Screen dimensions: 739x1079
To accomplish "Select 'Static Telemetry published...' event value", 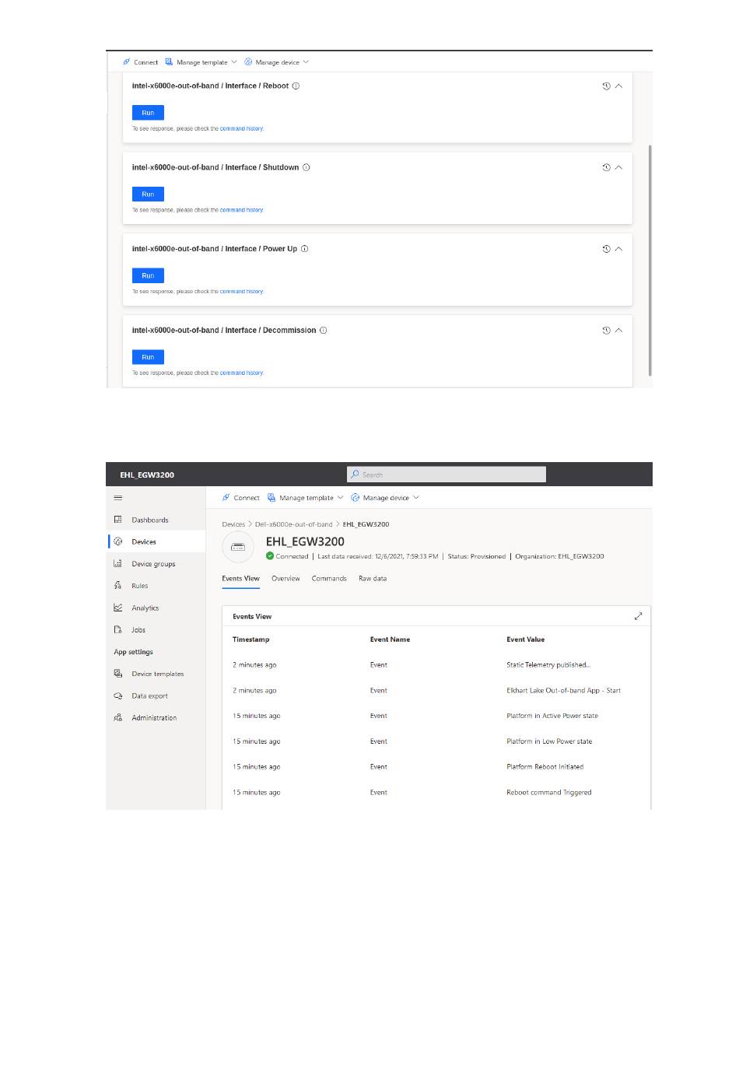I will point(548,665).
